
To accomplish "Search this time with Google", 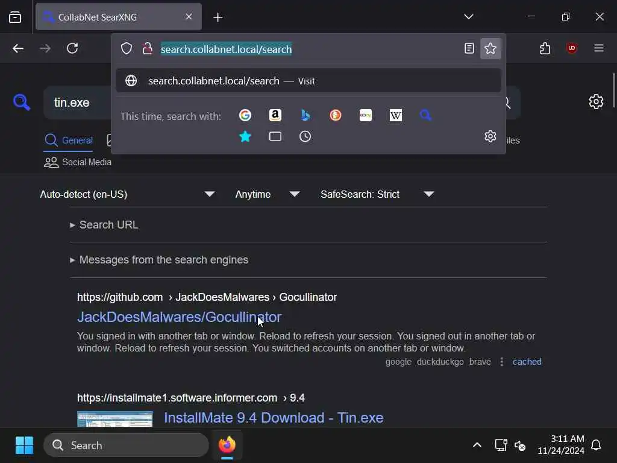I will [245, 115].
